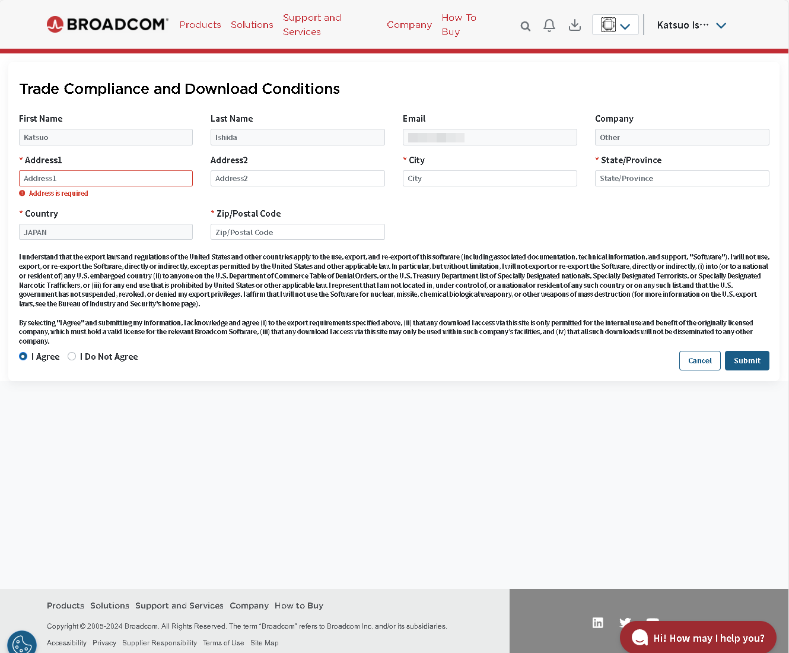Open the Twitter icon in footer
Image resolution: width=789 pixels, height=653 pixels.
click(625, 623)
